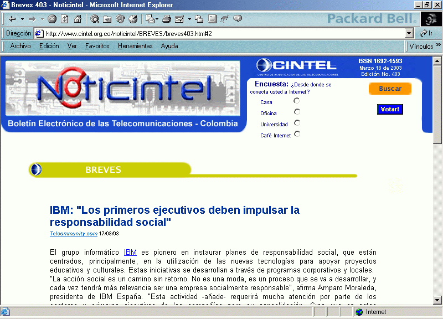Select the Universidad radio option
443x319 pixels.
click(x=297, y=123)
